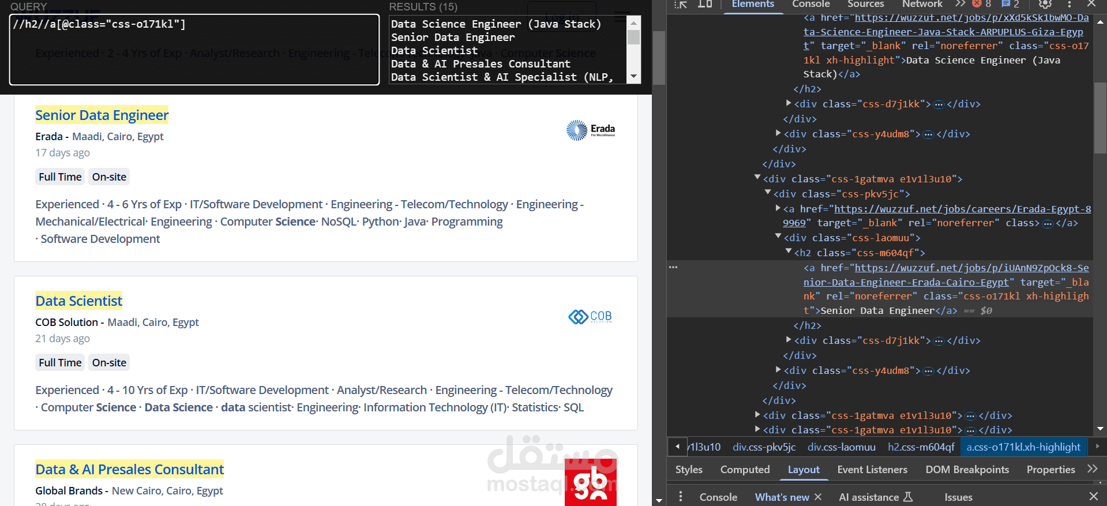Open the drawer three-dot menu beside Console

point(681,497)
